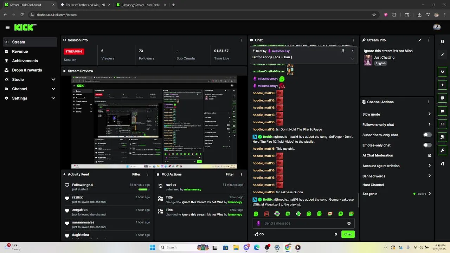Open the pinned message three-dot options

click(x=352, y=51)
